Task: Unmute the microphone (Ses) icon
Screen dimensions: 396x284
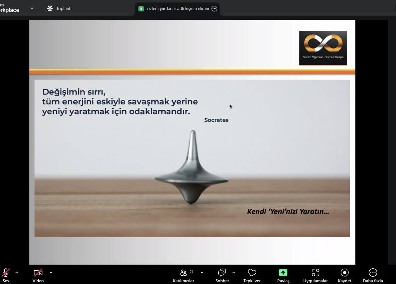Action: [6, 273]
